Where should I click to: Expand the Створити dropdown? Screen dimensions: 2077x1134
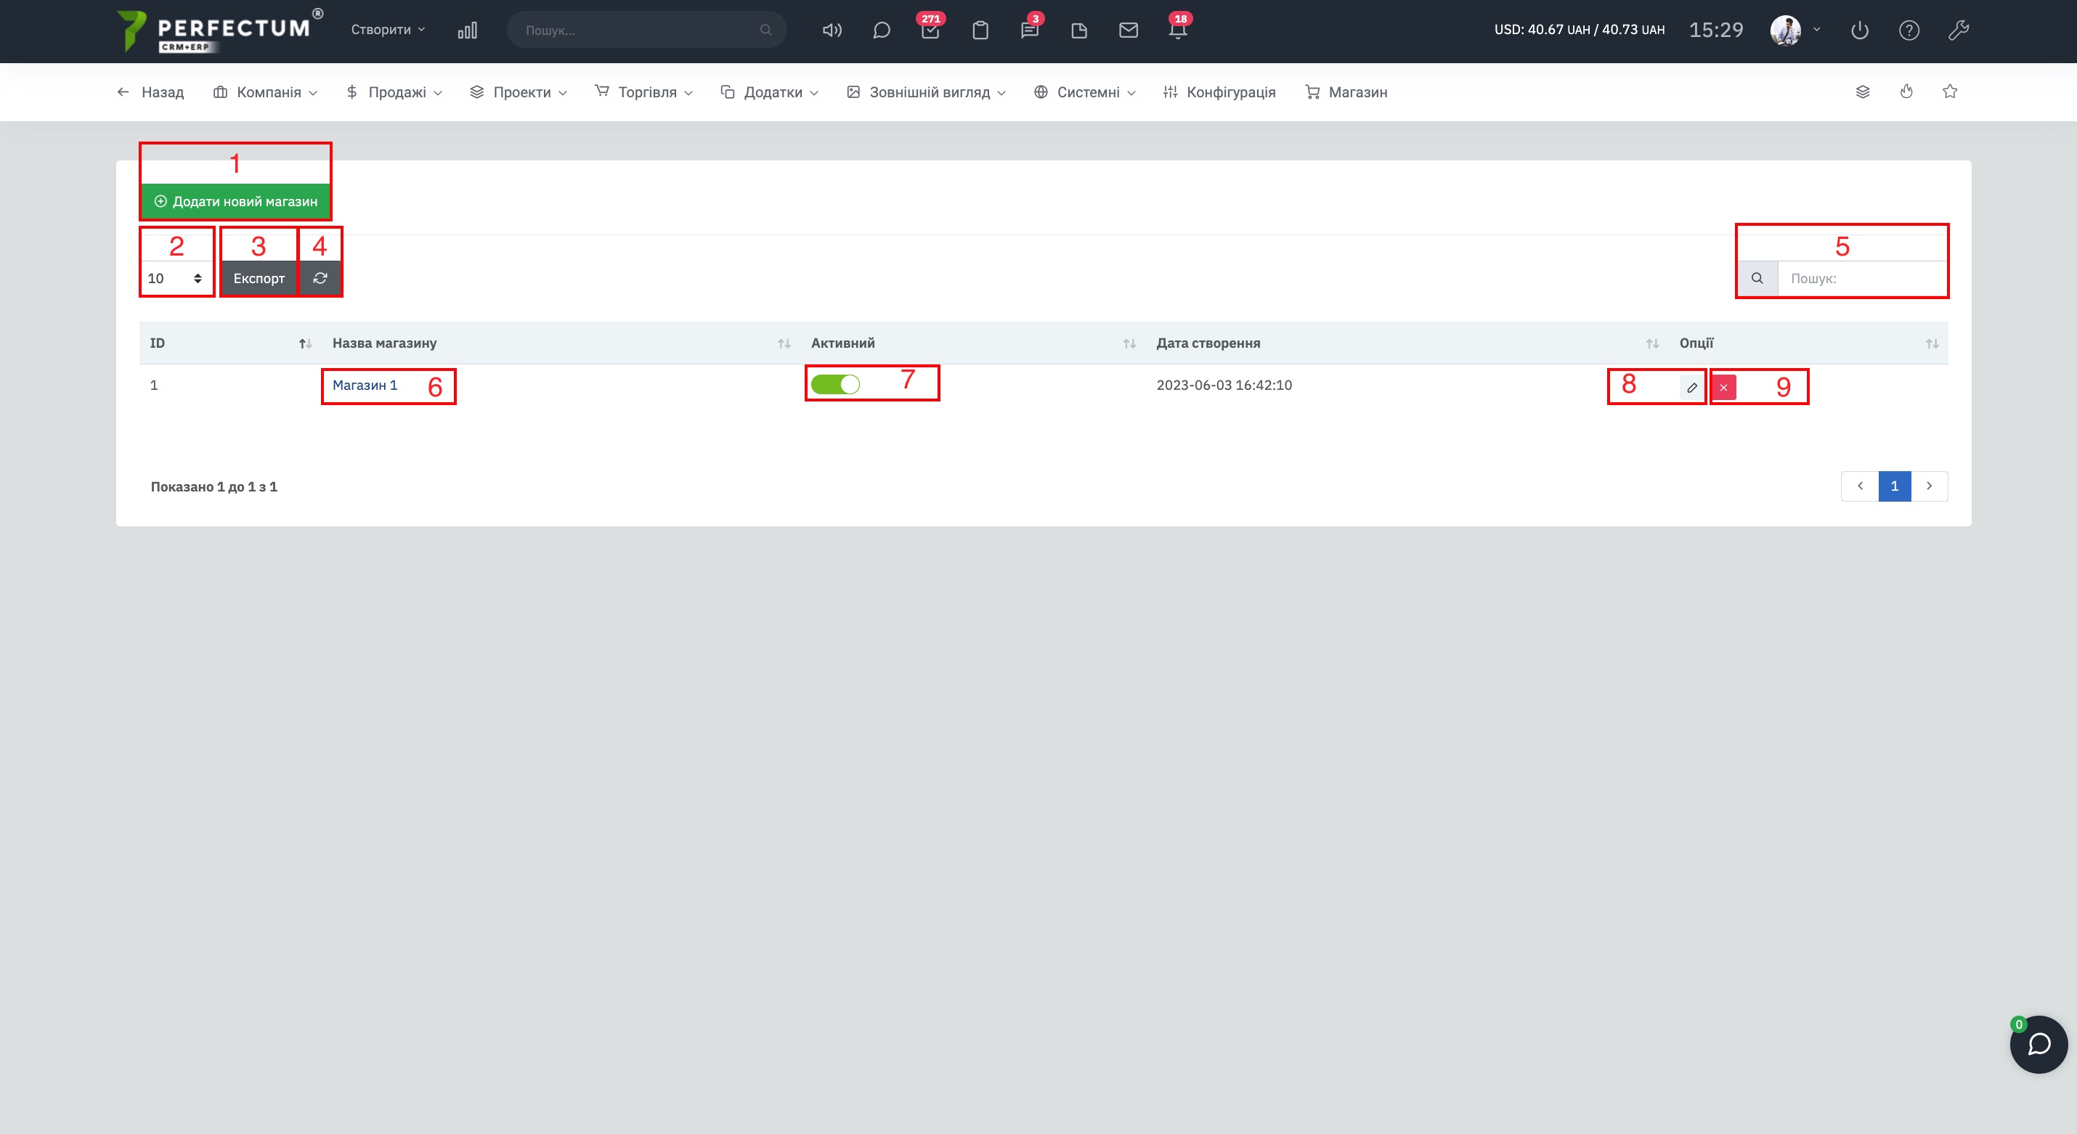[x=388, y=30]
